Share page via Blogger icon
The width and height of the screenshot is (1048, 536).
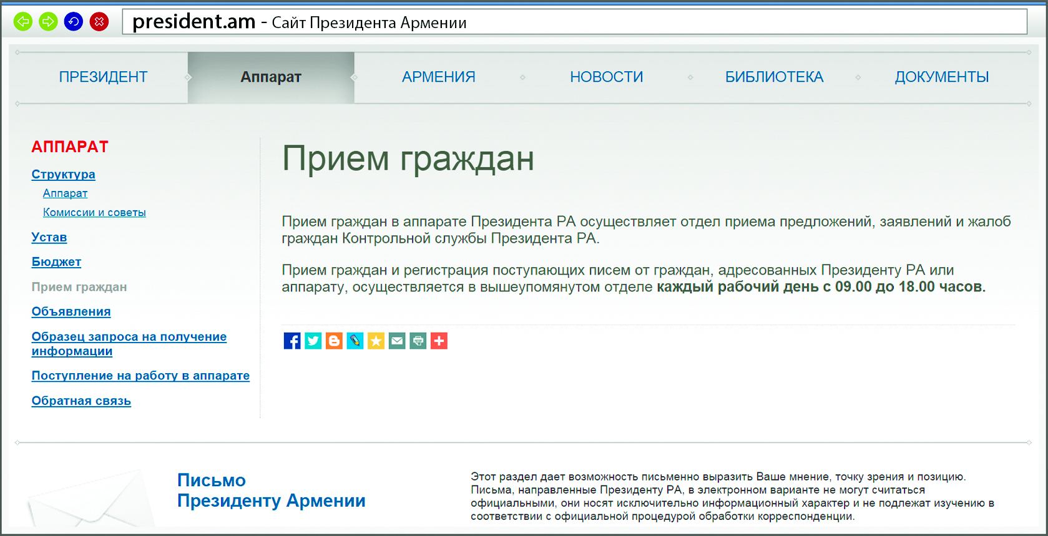(x=334, y=341)
